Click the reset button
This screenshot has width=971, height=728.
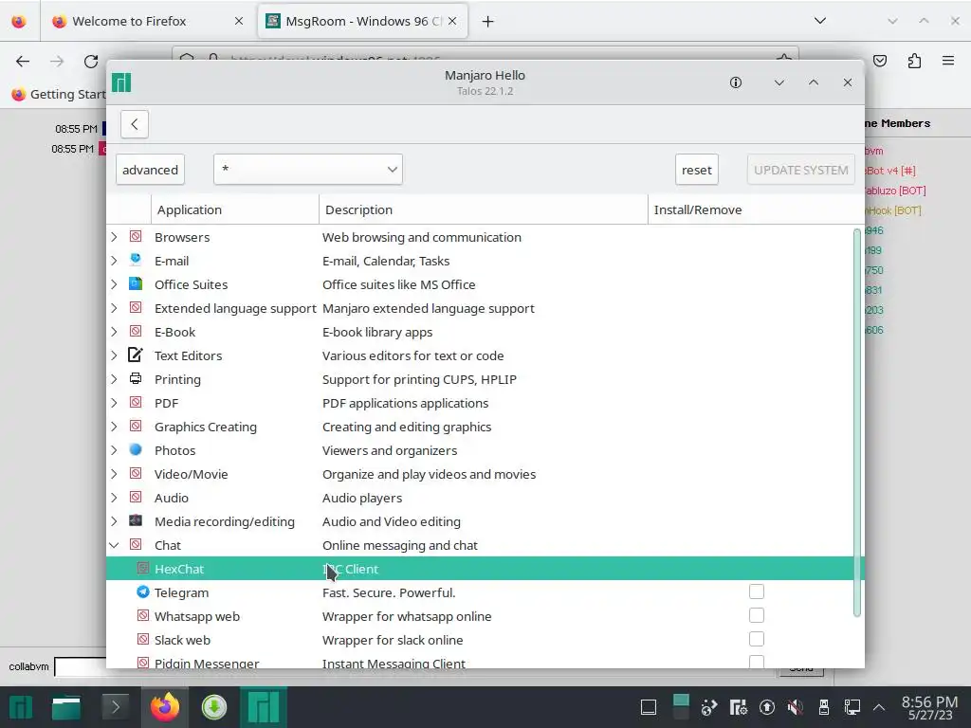pos(697,170)
